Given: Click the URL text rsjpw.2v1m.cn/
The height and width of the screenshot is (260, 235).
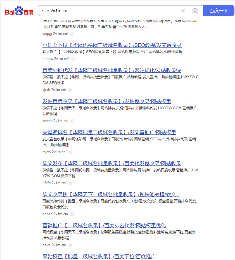Looking at the screenshot, I should pos(54,152).
